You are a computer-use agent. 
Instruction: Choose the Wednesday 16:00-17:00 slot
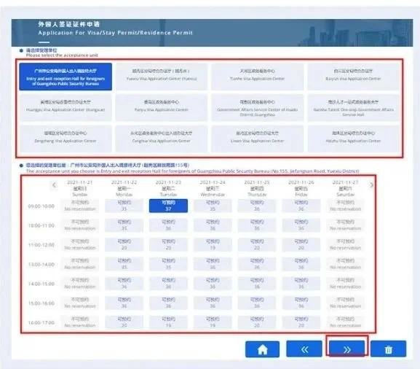[x=213, y=322]
